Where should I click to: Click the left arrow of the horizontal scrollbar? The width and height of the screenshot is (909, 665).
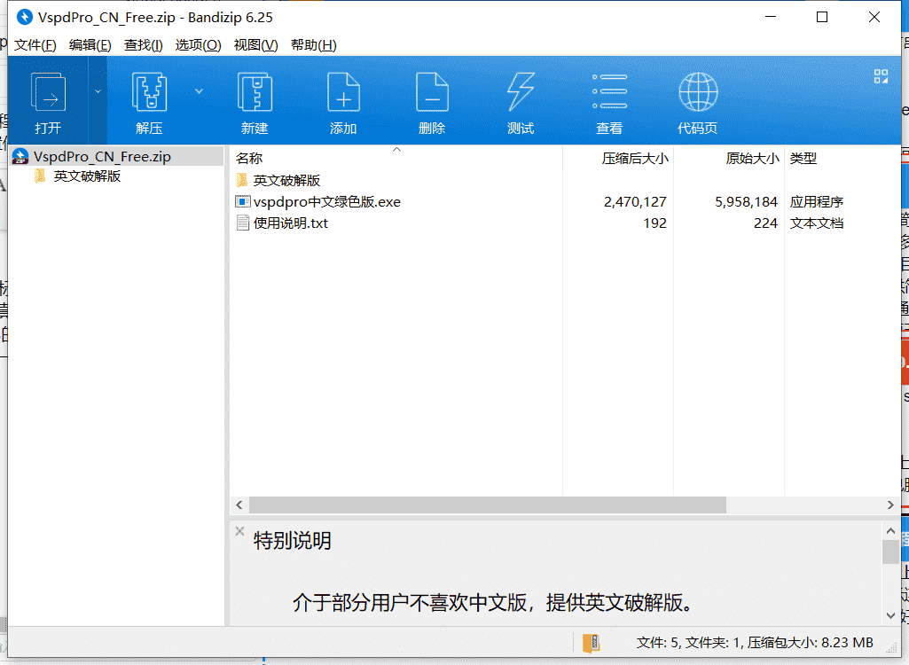[239, 505]
